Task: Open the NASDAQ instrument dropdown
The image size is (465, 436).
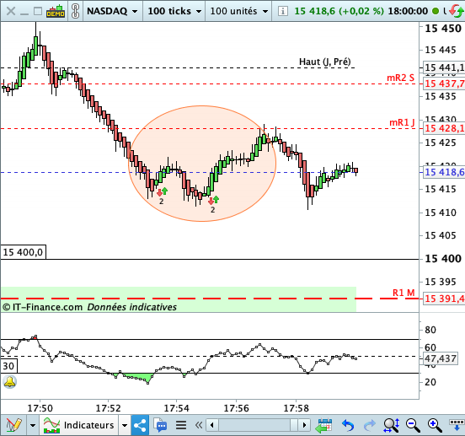Action: pos(113,11)
